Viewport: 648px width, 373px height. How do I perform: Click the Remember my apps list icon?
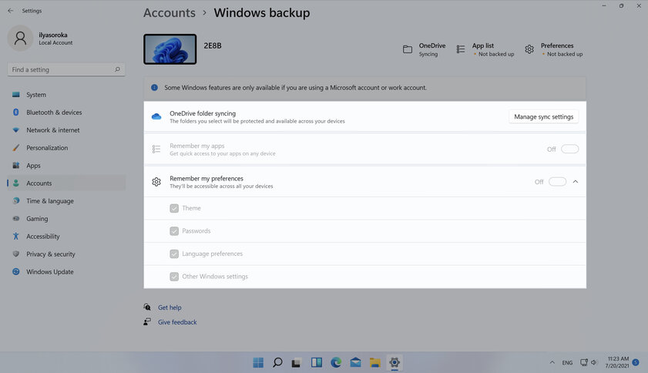(156, 149)
